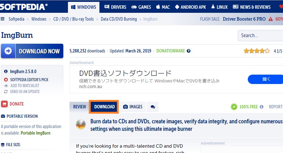Viewport: 283px width, 153px height.
Task: Click the Windows breadcrumb link
Action: coord(39,19)
